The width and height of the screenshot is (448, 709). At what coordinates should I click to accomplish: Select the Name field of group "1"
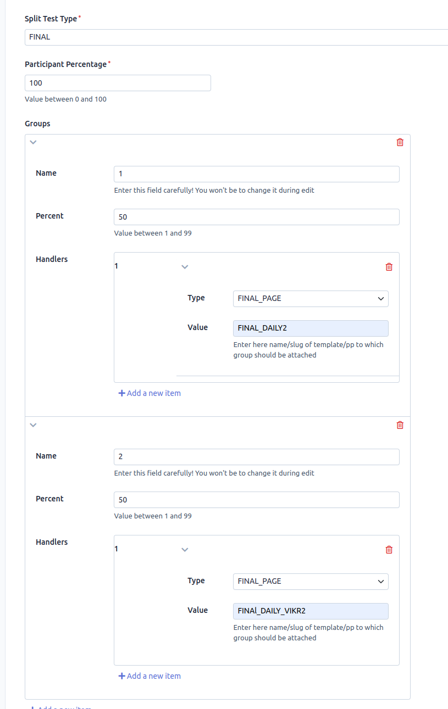coord(256,174)
